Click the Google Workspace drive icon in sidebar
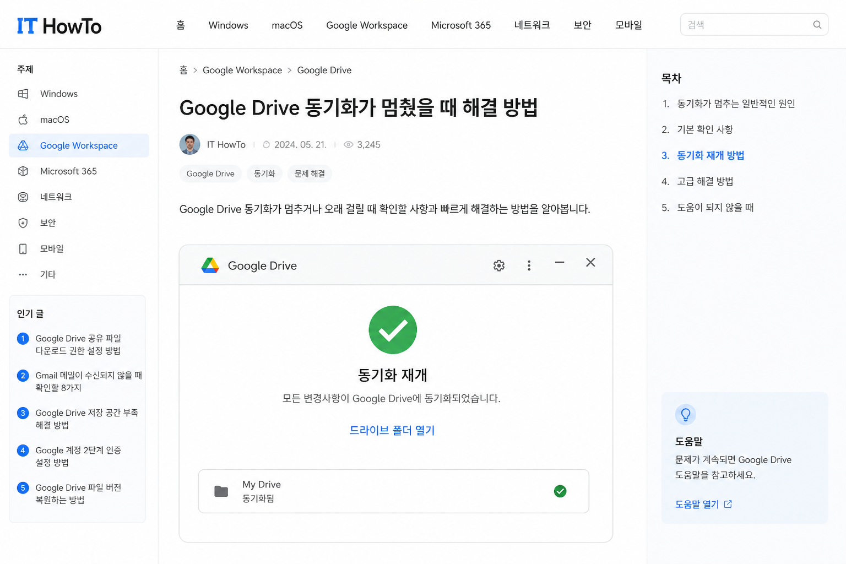The width and height of the screenshot is (846, 564). click(23, 145)
